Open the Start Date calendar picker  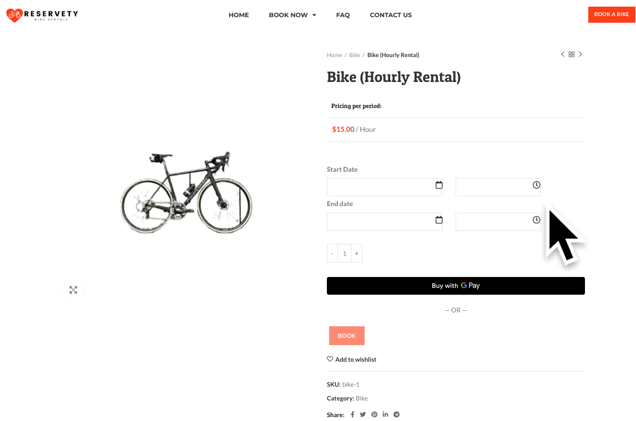(438, 185)
